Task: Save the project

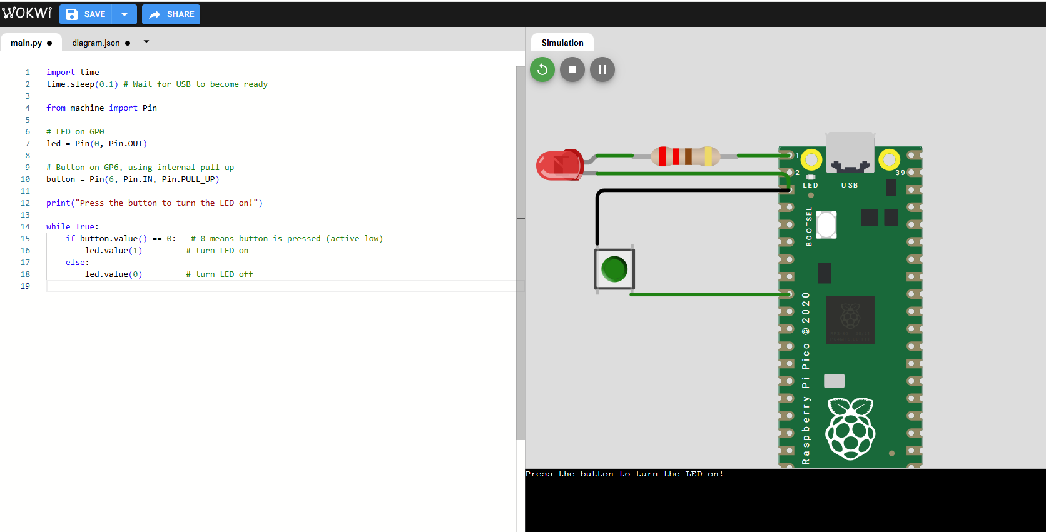Action: [86, 14]
